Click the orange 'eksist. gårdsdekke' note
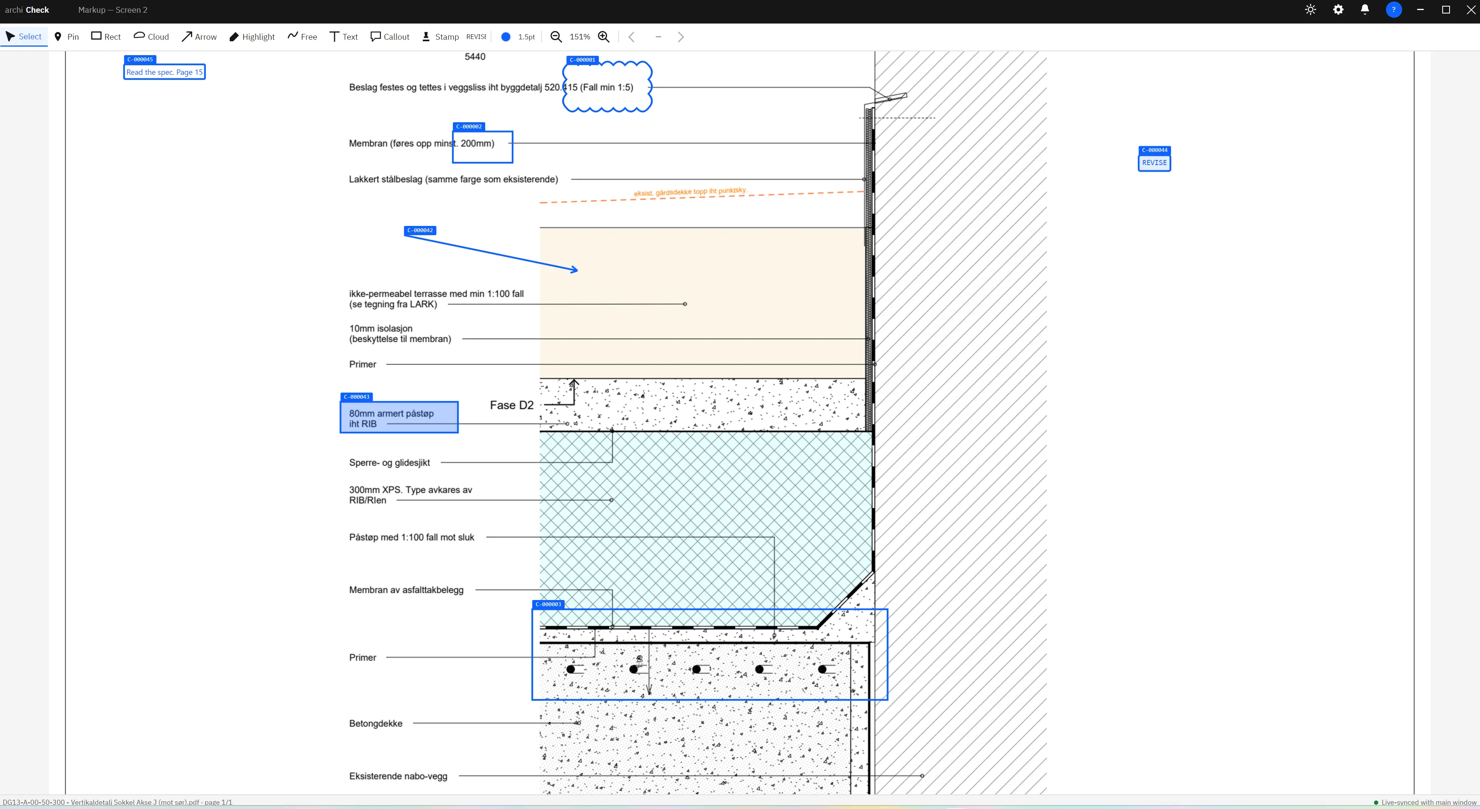This screenshot has height=809, width=1480. tap(690, 192)
